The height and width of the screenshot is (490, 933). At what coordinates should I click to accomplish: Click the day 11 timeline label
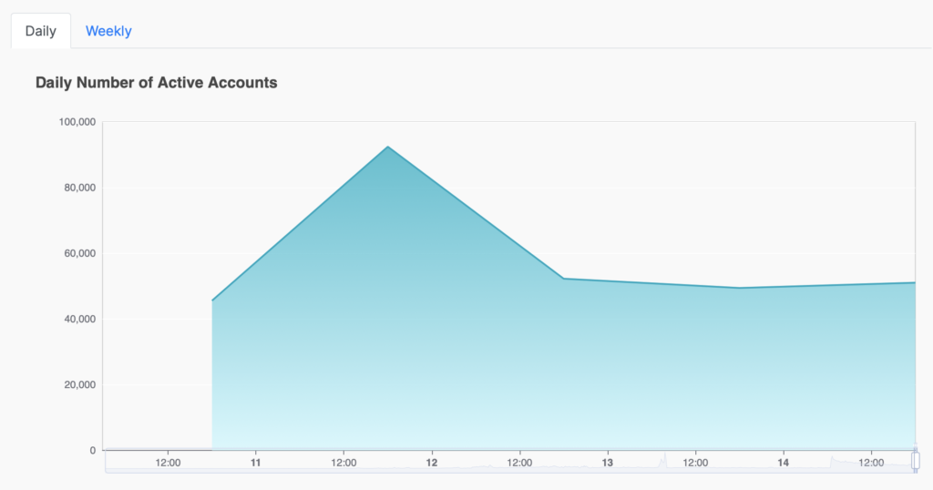[x=255, y=463]
